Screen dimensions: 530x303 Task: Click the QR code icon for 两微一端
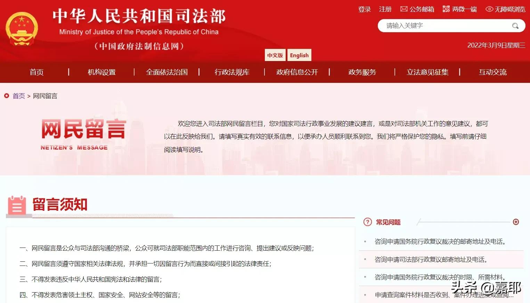pyautogui.click(x=446, y=9)
